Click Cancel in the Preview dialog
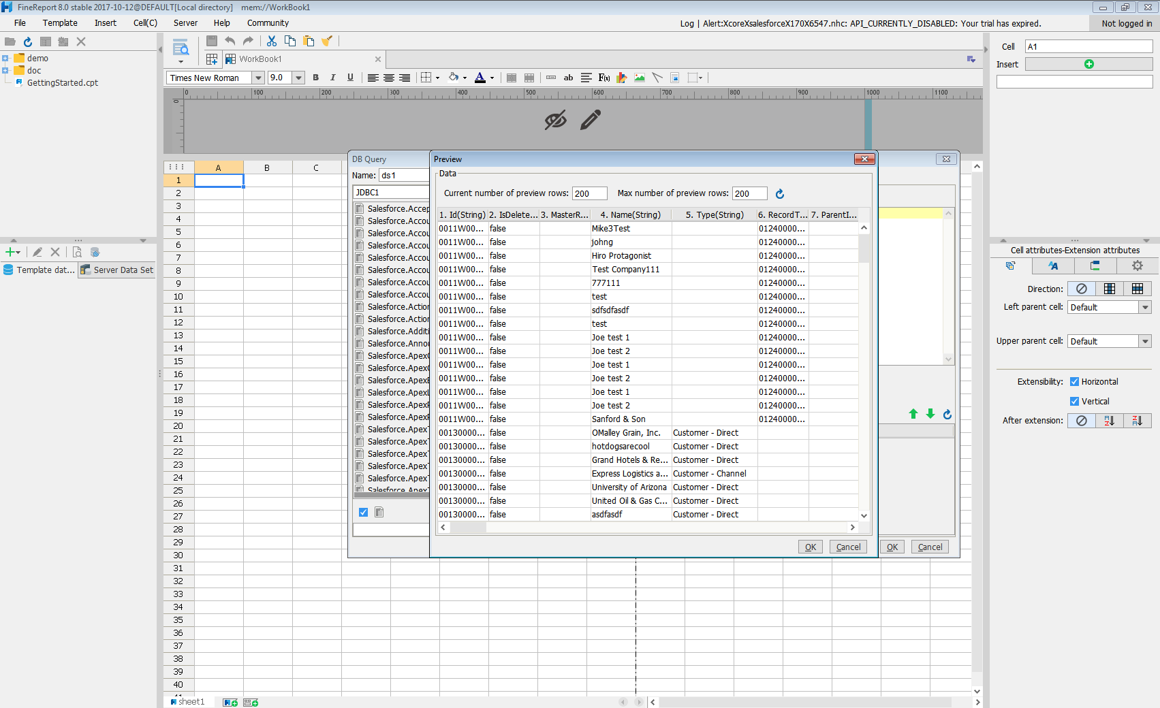Image resolution: width=1160 pixels, height=708 pixels. [x=848, y=547]
